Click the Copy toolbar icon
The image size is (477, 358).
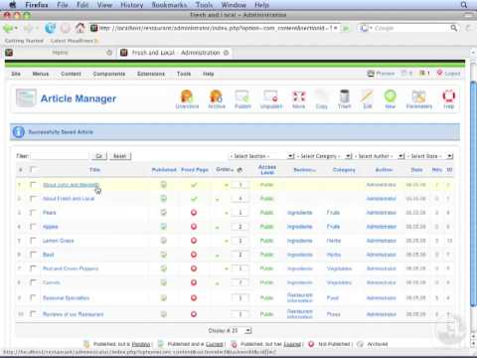pyautogui.click(x=321, y=99)
